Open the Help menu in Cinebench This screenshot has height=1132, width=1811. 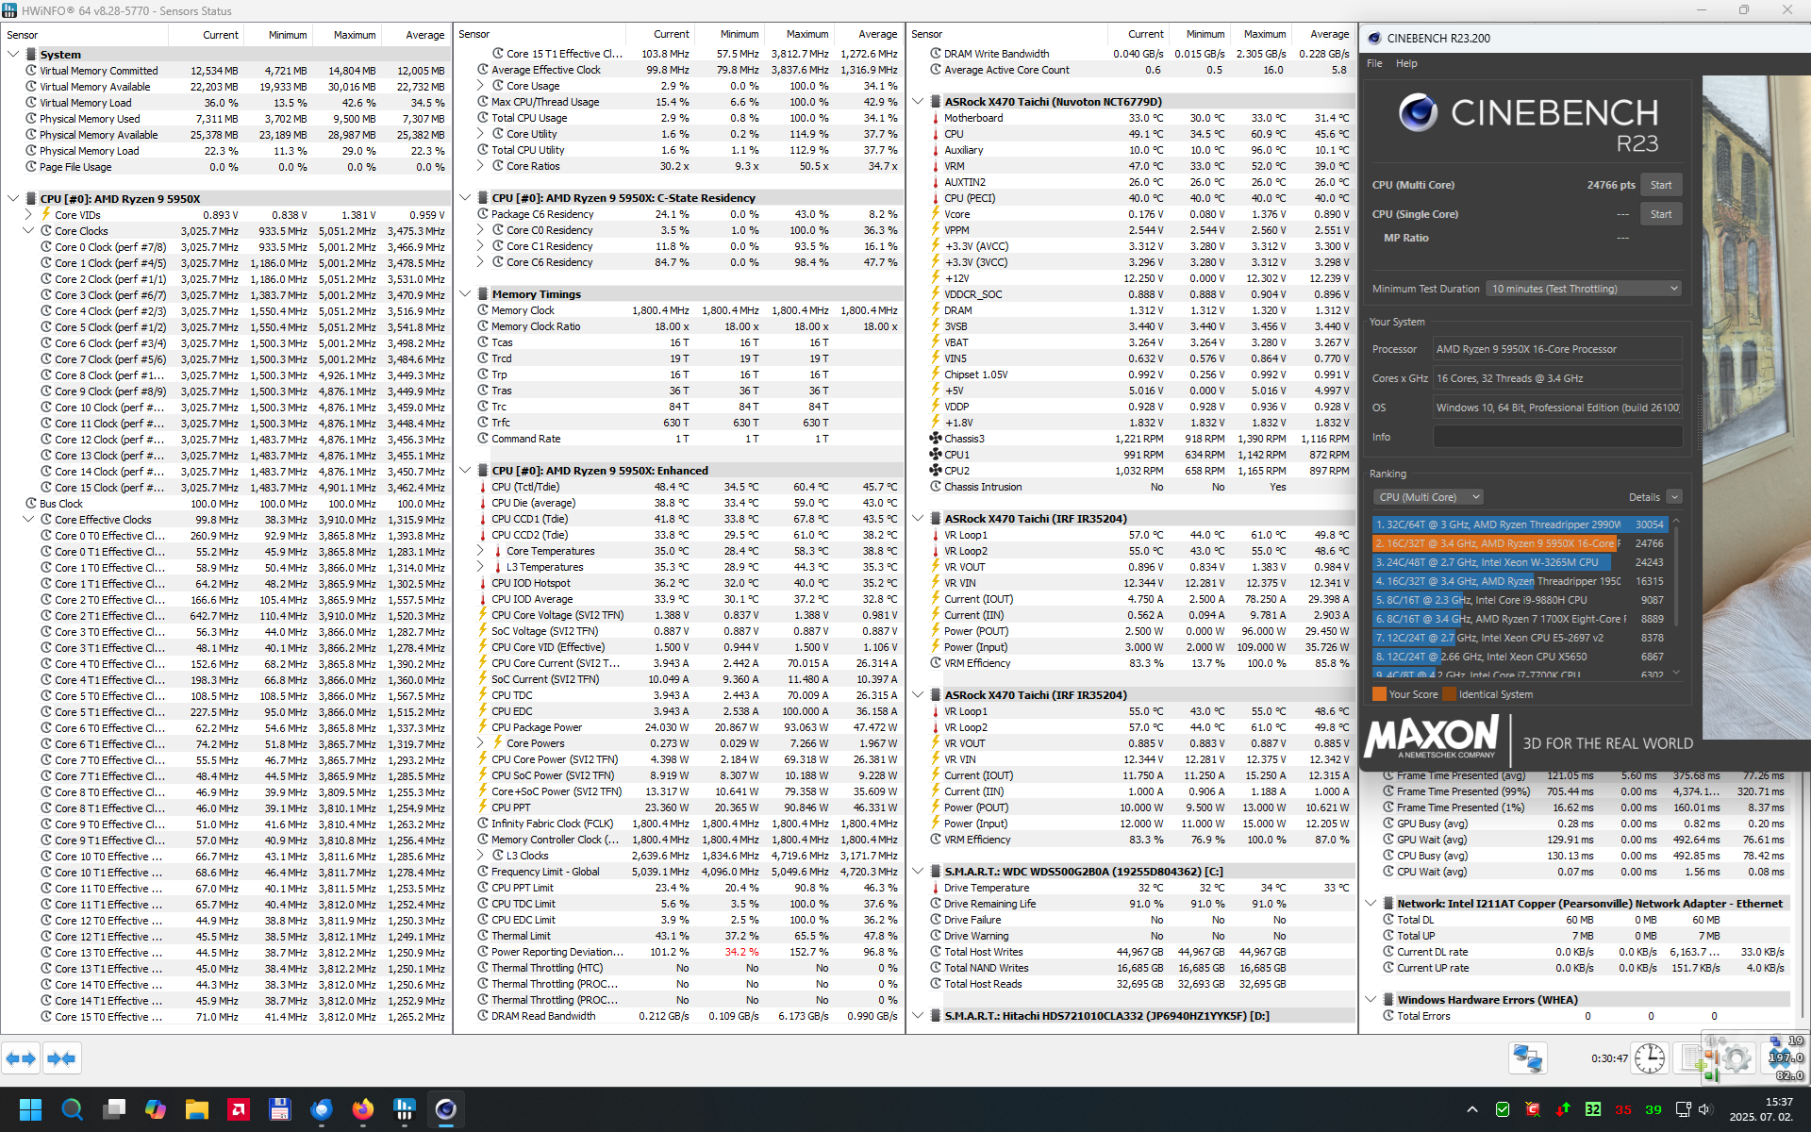point(1406,63)
